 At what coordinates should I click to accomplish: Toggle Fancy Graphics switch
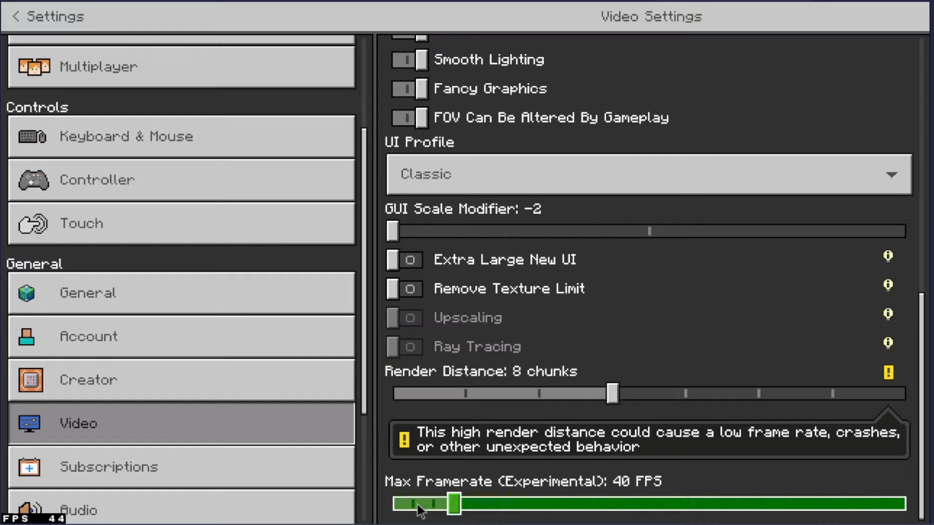pos(410,89)
